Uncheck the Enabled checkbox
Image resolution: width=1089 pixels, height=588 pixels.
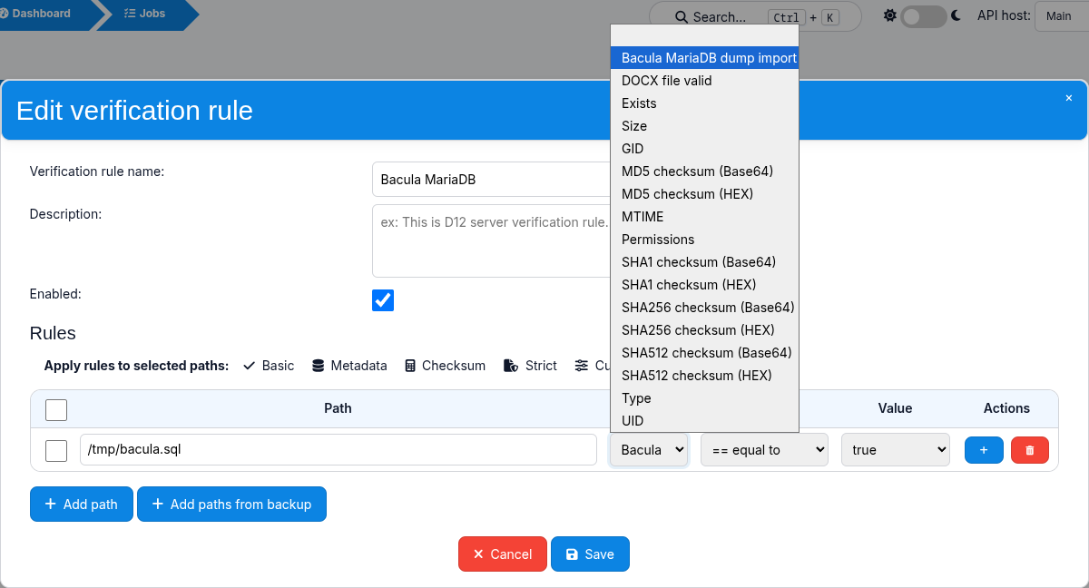(383, 300)
